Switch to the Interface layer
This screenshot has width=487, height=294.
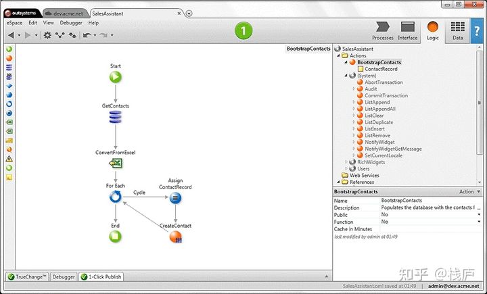pyautogui.click(x=407, y=30)
